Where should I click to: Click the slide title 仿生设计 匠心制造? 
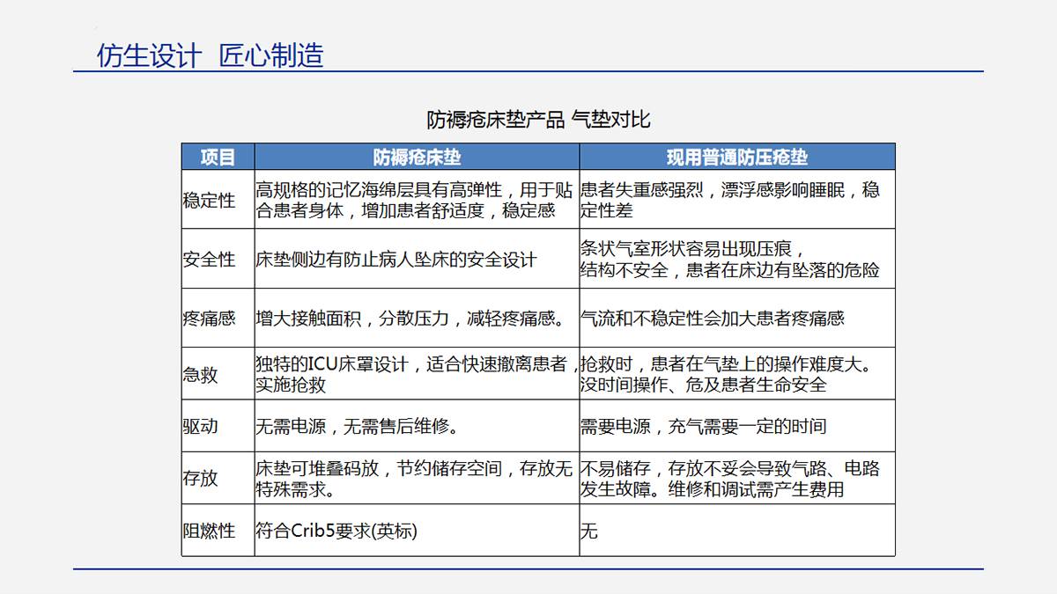coord(210,55)
